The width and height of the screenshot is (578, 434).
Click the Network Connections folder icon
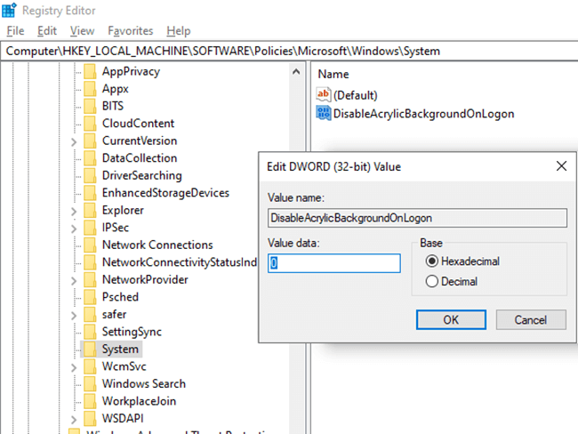tap(90, 245)
